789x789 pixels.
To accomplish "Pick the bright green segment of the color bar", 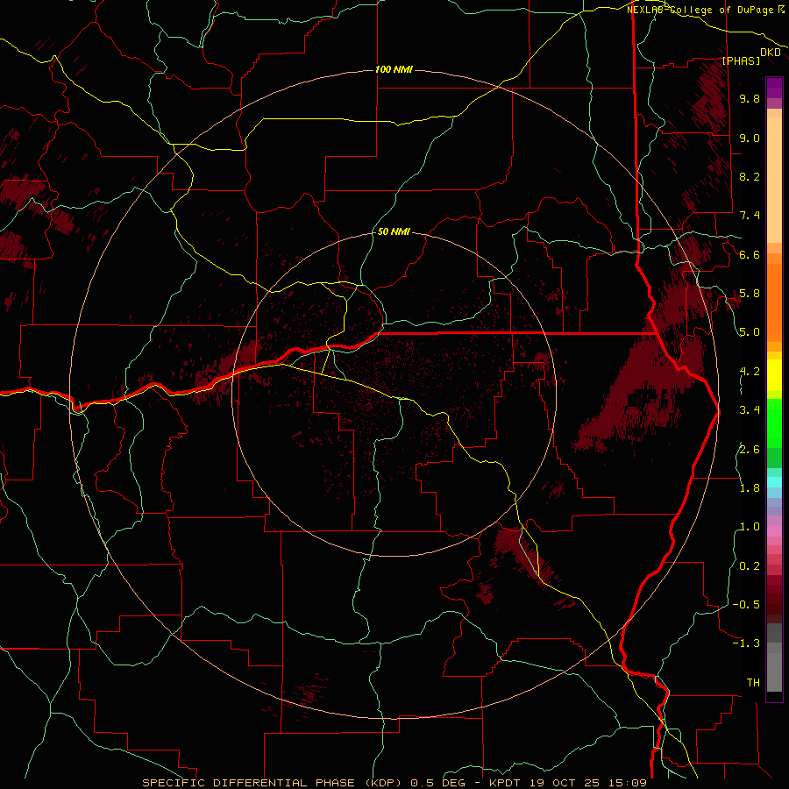I will coord(774,423).
